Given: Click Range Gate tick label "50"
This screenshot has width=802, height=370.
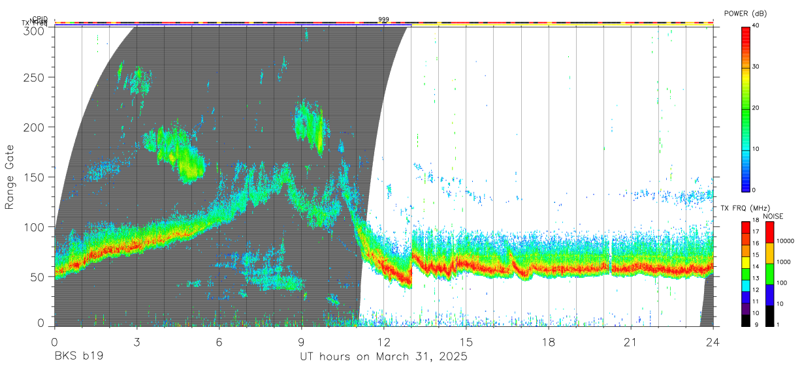Looking at the screenshot, I should pyautogui.click(x=37, y=277).
